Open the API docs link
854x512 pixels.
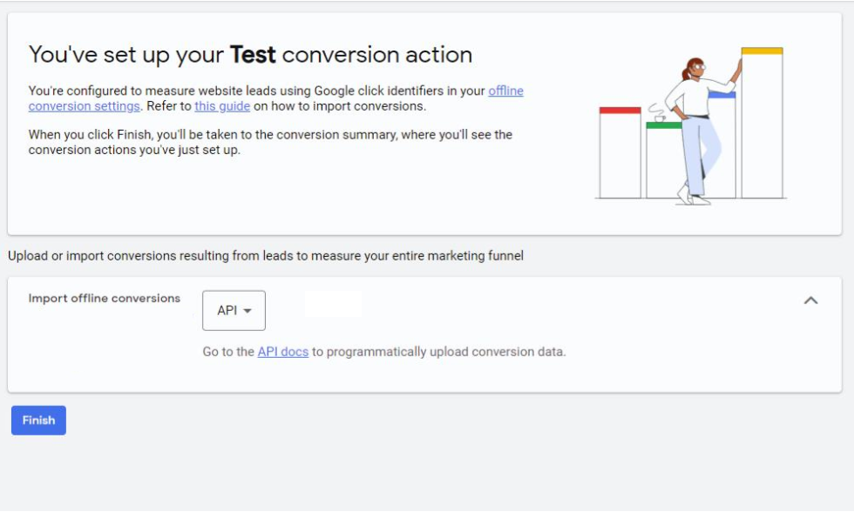tap(282, 352)
